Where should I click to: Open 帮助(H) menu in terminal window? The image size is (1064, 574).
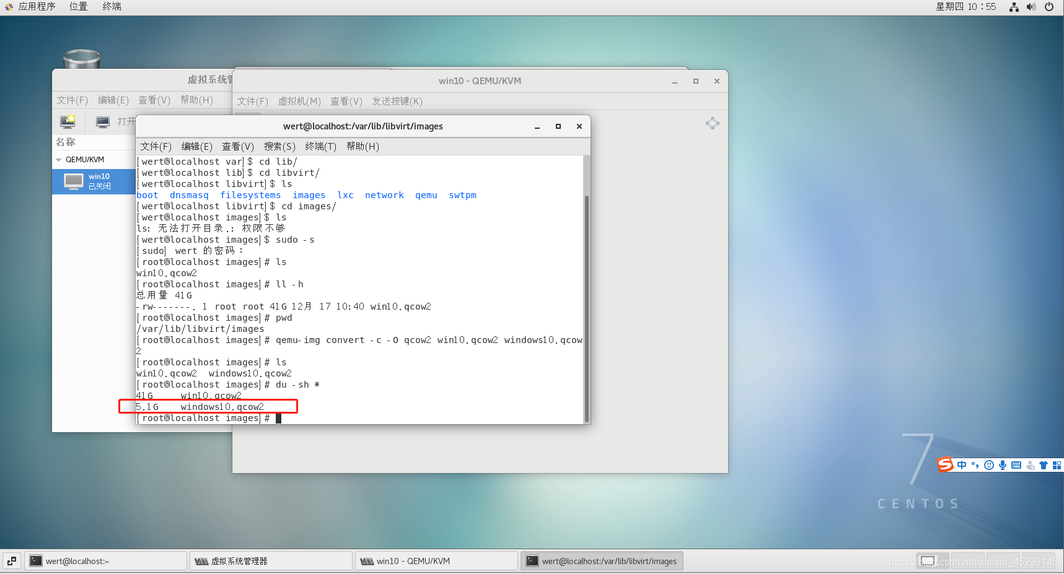[363, 146]
